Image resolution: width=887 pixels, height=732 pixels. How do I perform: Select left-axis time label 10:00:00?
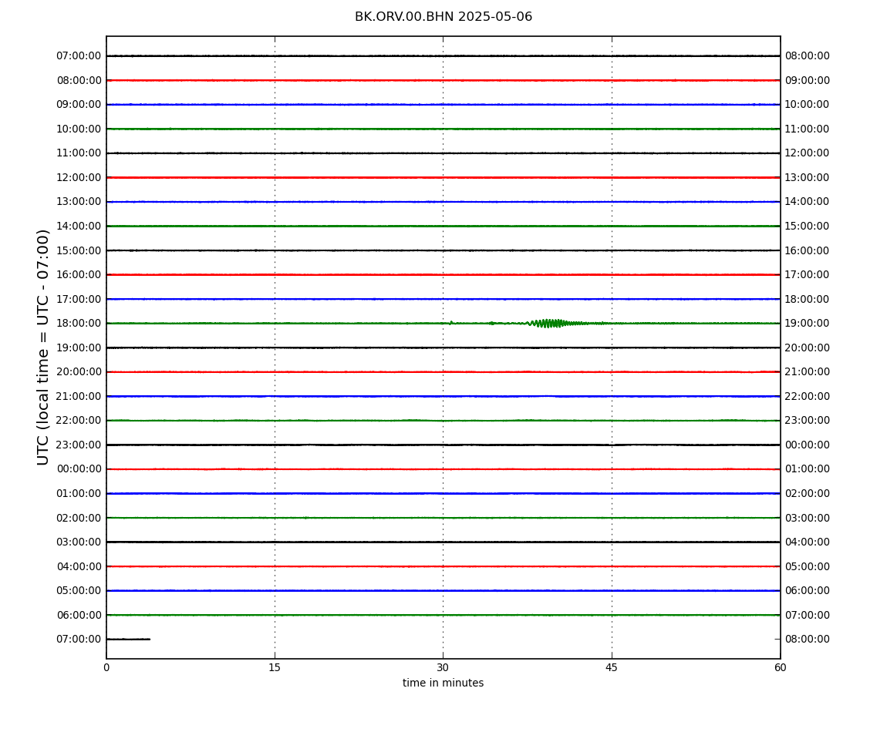(x=79, y=129)
